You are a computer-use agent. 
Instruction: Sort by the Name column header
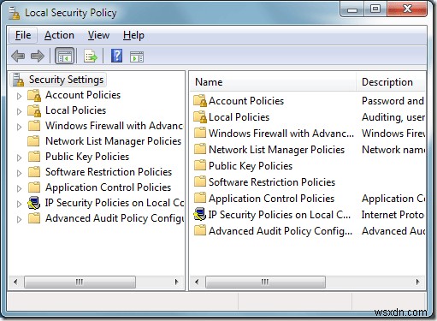pos(273,82)
